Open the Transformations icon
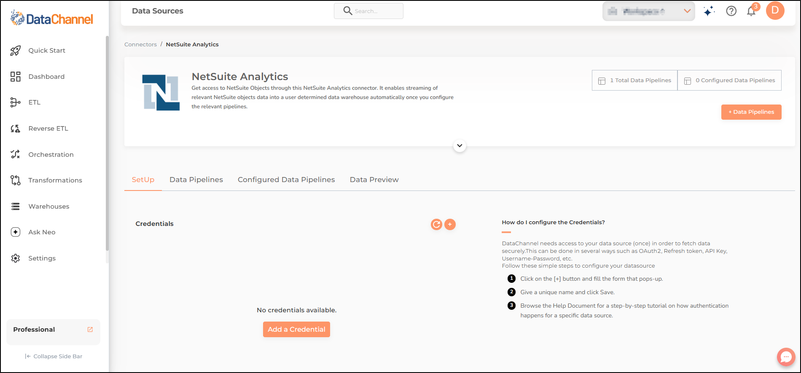Viewport: 801px width, 373px height. pyautogui.click(x=16, y=180)
